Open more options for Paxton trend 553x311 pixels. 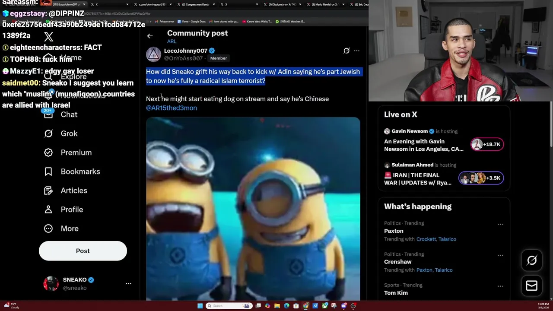click(x=500, y=224)
